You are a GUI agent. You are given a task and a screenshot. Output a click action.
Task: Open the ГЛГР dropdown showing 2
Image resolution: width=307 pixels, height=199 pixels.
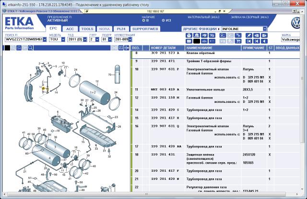click(97, 39)
